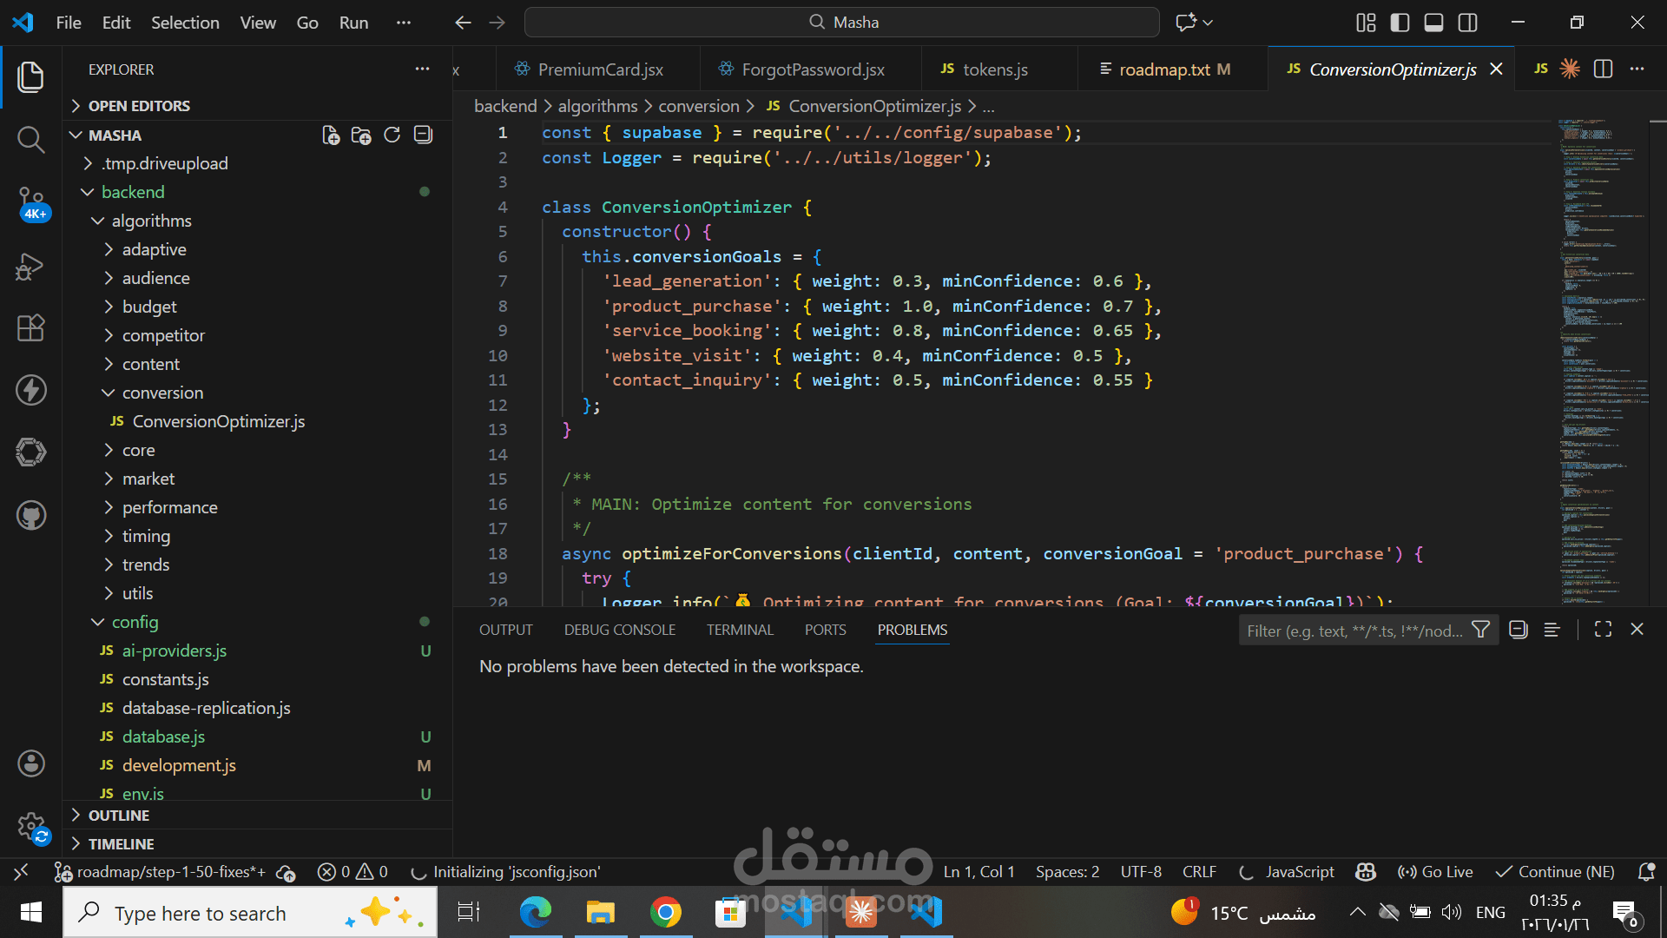Click Continue (NE) in the status bar

click(x=1554, y=871)
